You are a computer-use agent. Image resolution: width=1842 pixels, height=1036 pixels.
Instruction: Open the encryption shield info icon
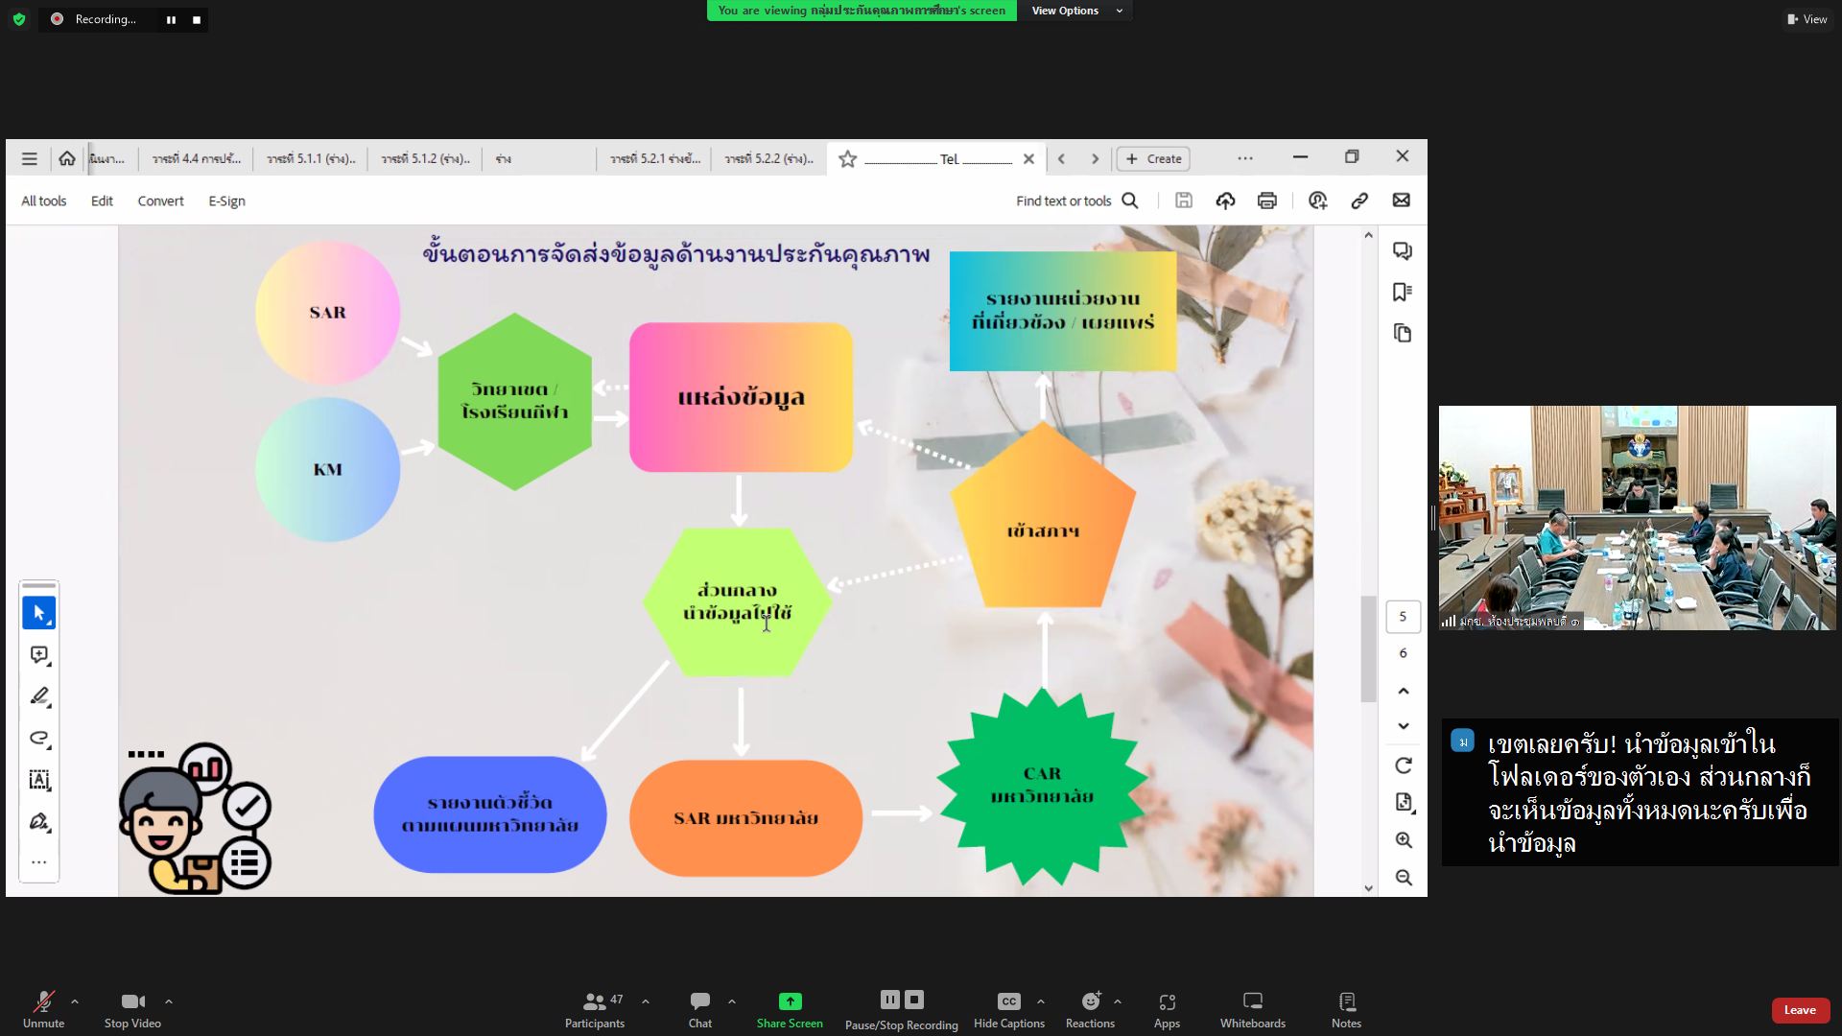click(19, 19)
